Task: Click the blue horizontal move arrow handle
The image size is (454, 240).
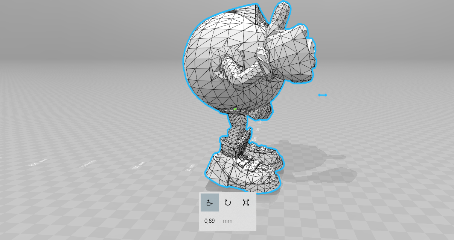Action: [x=323, y=95]
